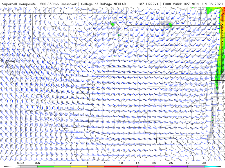
Task: Select the red 7–10 legend swatch
Action: (x=112, y=167)
